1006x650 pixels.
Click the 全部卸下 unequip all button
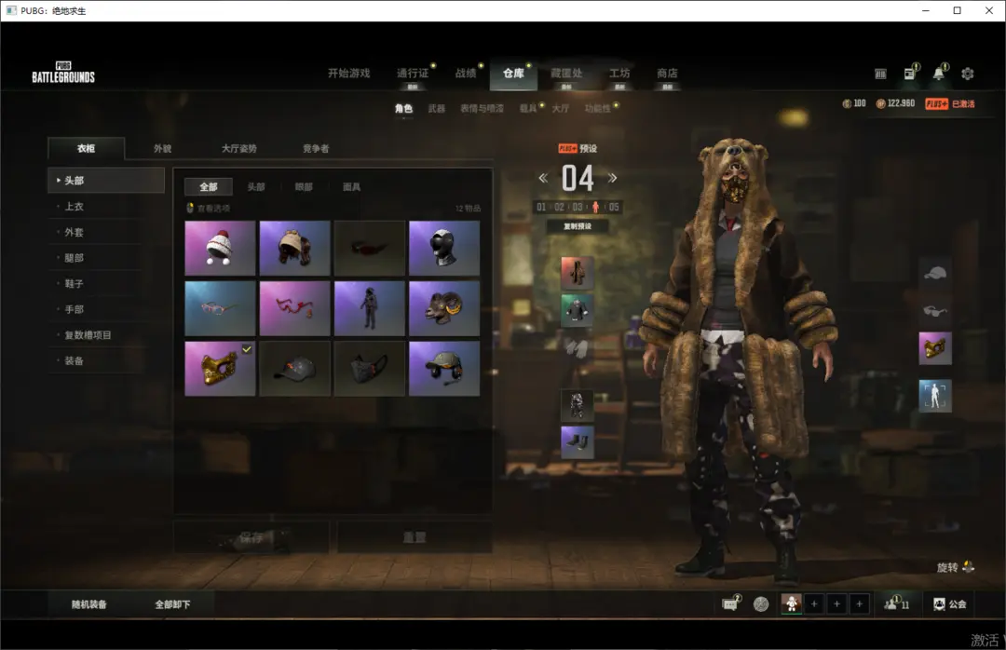click(172, 603)
